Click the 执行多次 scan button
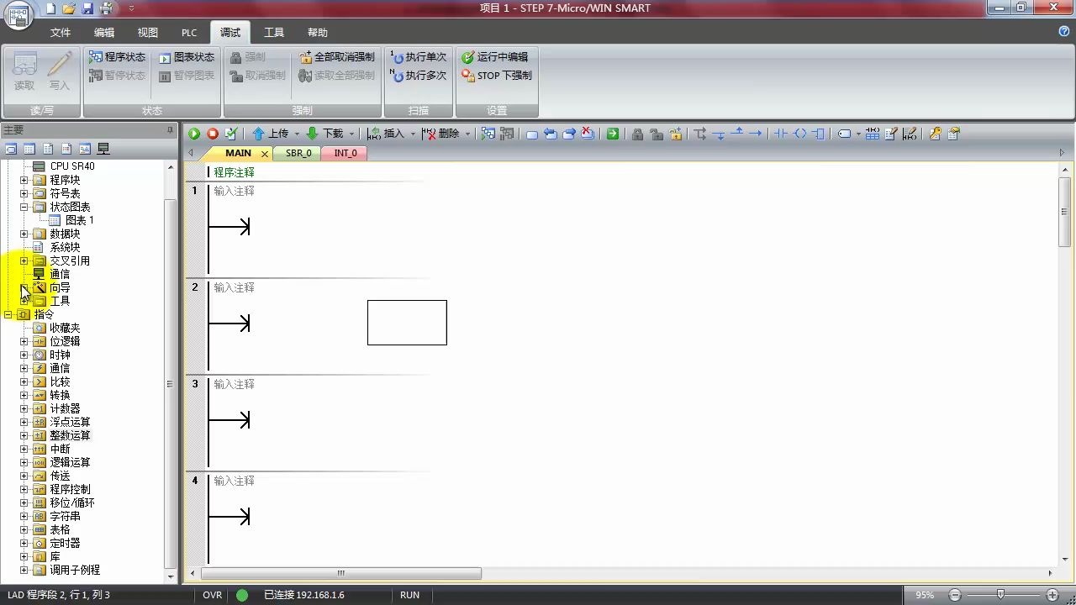Screen dimensions: 1076x605 (419, 76)
